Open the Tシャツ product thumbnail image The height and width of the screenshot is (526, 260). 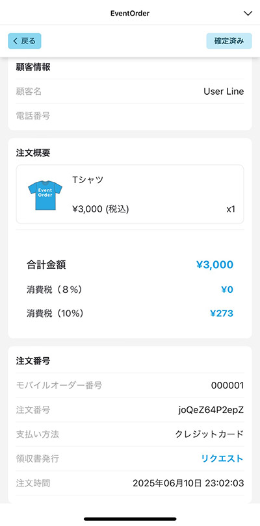(x=45, y=195)
